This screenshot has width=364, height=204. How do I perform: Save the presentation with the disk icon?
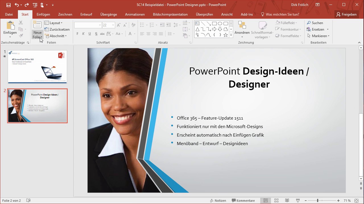pyautogui.click(x=9, y=5)
